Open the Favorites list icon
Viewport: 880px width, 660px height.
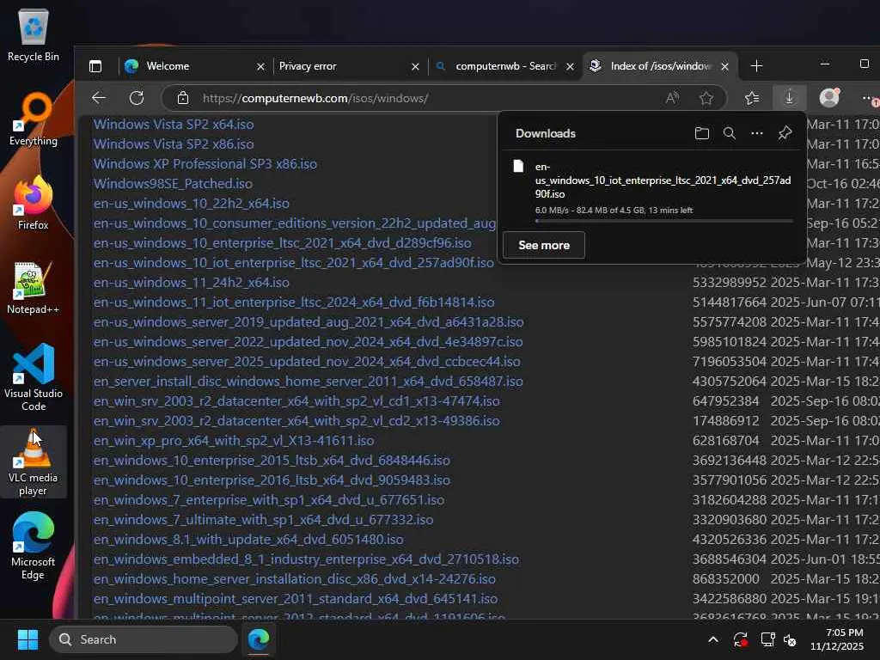tap(752, 98)
